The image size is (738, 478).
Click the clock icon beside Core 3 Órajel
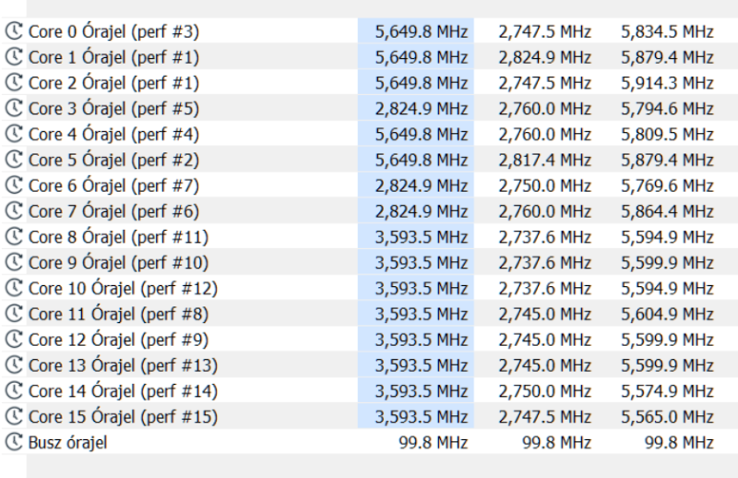(14, 108)
